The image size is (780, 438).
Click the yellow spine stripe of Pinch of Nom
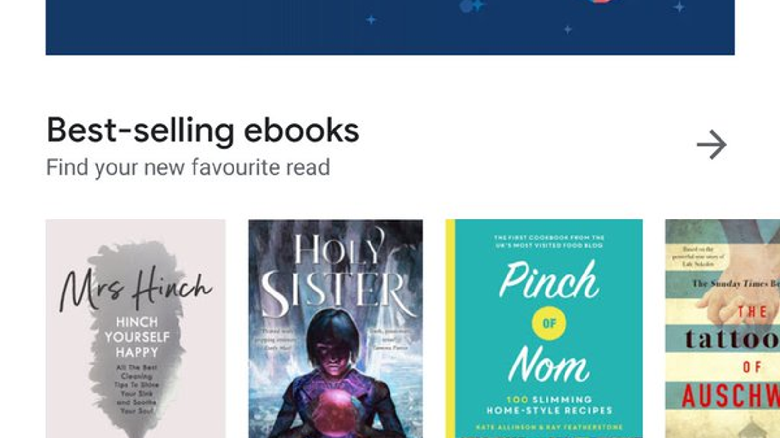coord(450,328)
